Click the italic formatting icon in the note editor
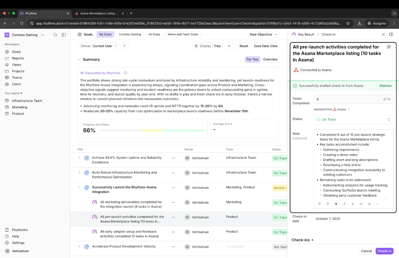The height and width of the screenshot is (258, 399). tap(344, 204)
